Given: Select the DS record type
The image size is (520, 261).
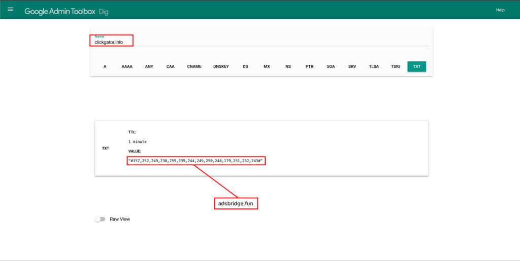Looking at the screenshot, I should (245, 67).
